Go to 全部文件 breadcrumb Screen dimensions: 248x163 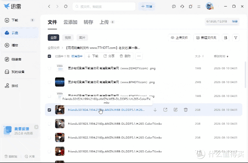[x=53, y=48]
